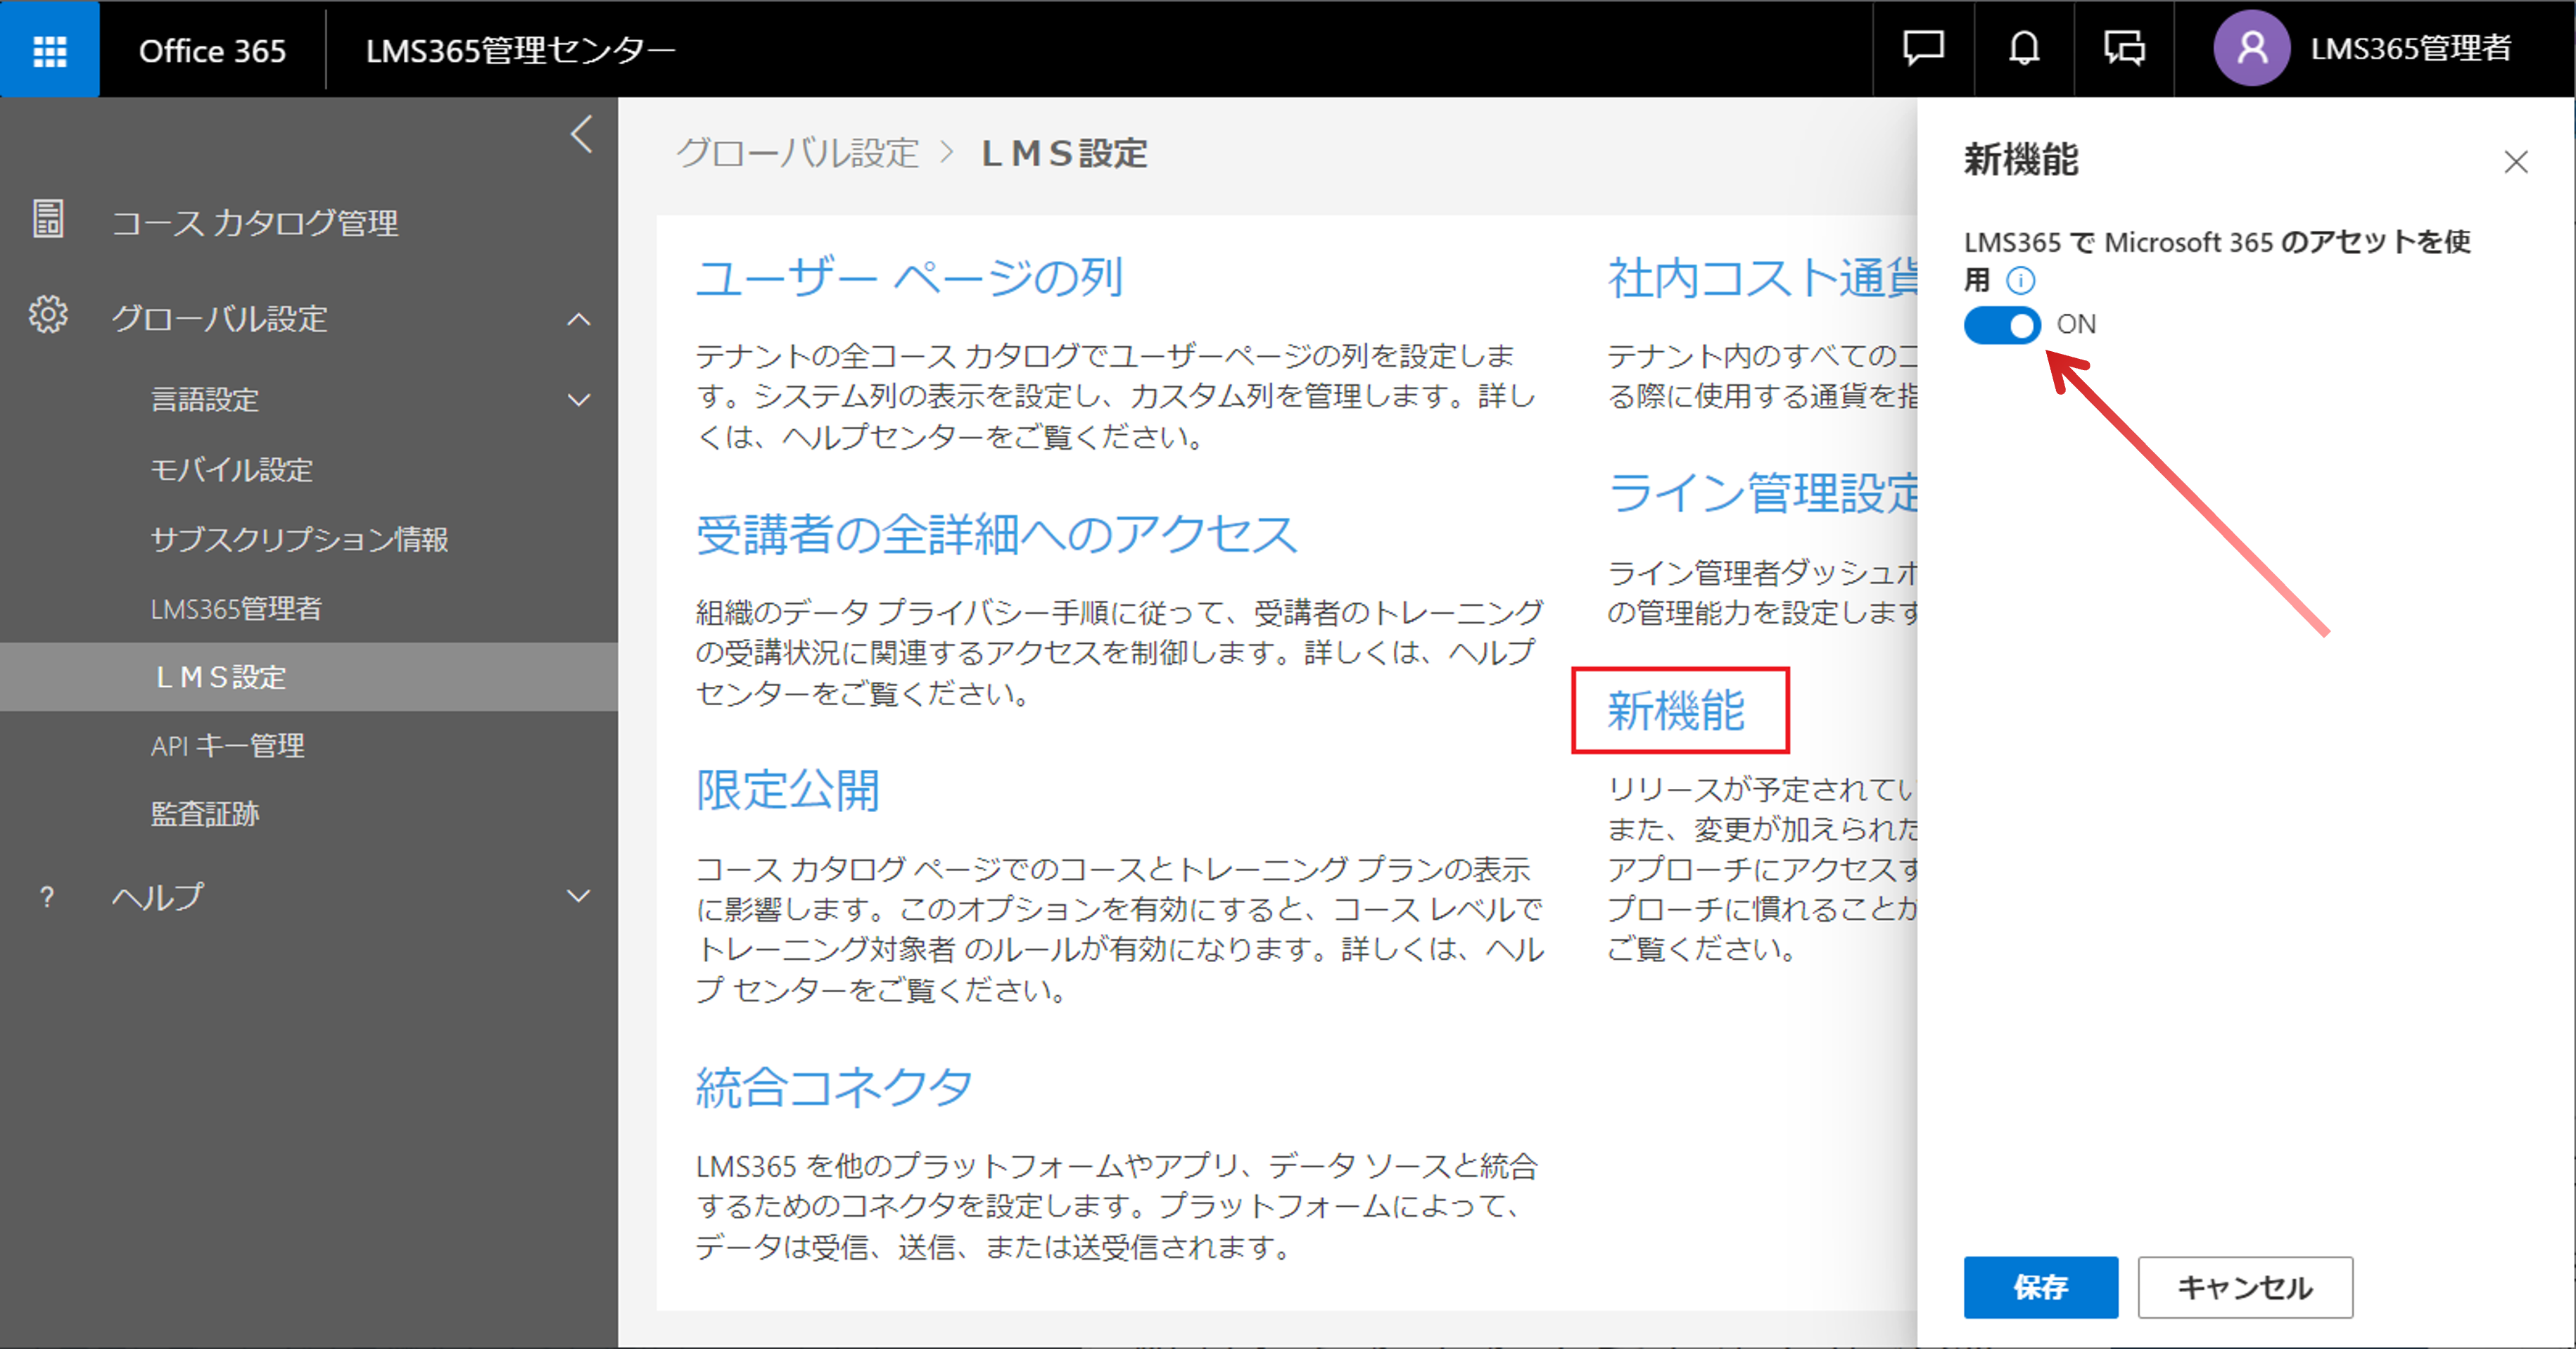
Task: Select グローバル設定 in sidebar
Action: (x=219, y=318)
